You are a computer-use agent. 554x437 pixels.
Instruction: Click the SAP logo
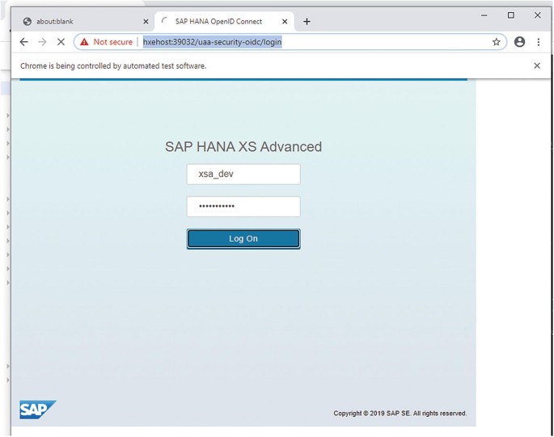[37, 410]
